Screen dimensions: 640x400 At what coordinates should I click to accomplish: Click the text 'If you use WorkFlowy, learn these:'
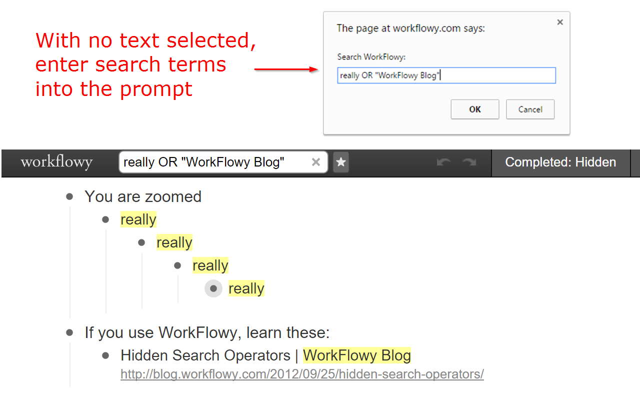pyautogui.click(x=207, y=332)
